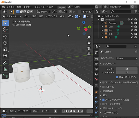Image resolution: width=139 pixels, height=118 pixels.
Task: Activate the 3D Cursor tool
Action: click(x=5, y=30)
